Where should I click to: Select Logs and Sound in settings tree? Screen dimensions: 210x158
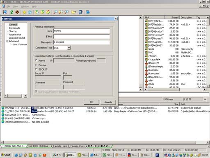point(17,38)
